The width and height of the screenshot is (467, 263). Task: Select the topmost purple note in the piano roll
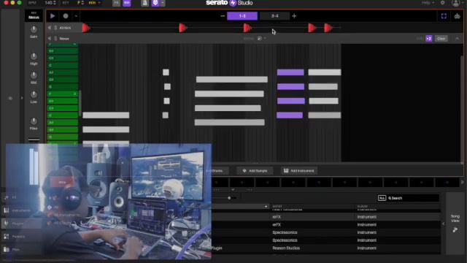pyautogui.click(x=290, y=72)
